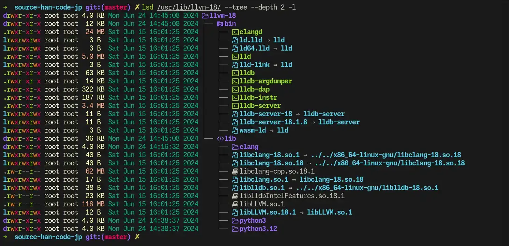Click the library file icon beside libclang-cpp.so.18.1
This screenshot has height=246, width=509.
tap(235, 171)
